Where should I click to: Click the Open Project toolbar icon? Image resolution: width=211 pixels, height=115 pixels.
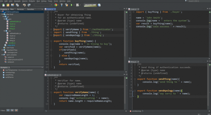pyautogui.click(x=13, y=5)
